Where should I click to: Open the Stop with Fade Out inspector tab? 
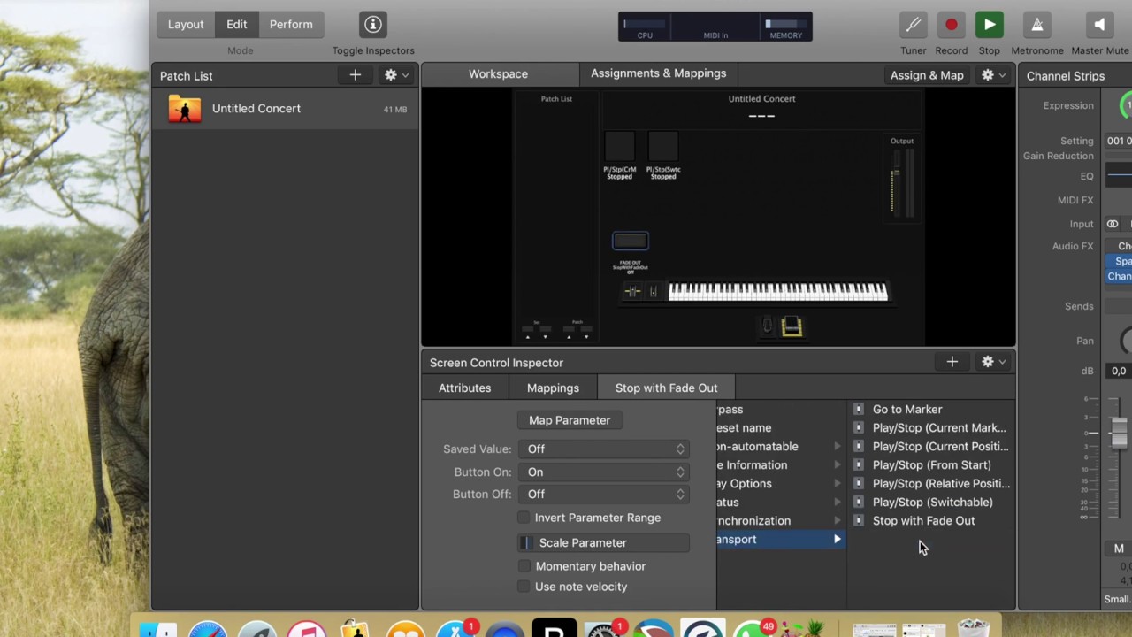click(x=666, y=388)
